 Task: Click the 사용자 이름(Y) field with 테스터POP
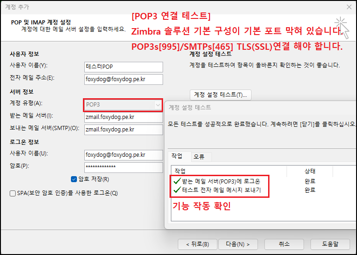(x=123, y=67)
